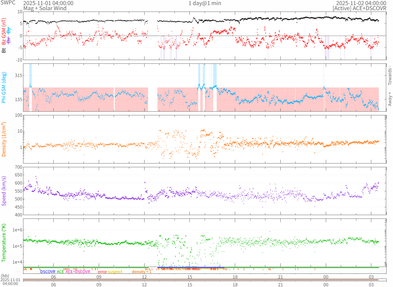Click the blue DSCOVR legend label
This screenshot has height=287, width=393.
pos(48,272)
